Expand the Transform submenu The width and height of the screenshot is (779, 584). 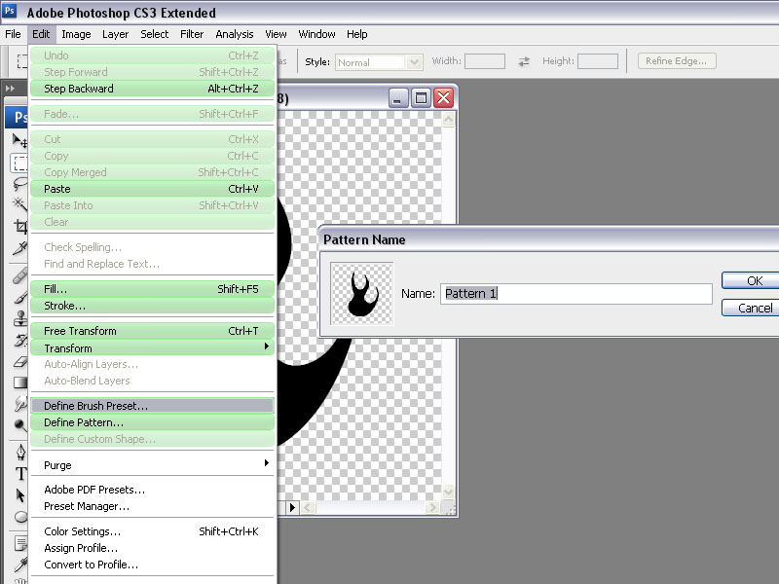pos(152,347)
